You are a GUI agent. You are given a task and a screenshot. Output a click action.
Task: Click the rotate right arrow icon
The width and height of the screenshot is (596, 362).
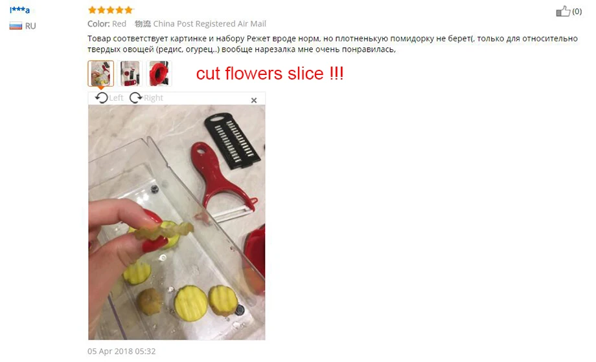pos(135,98)
